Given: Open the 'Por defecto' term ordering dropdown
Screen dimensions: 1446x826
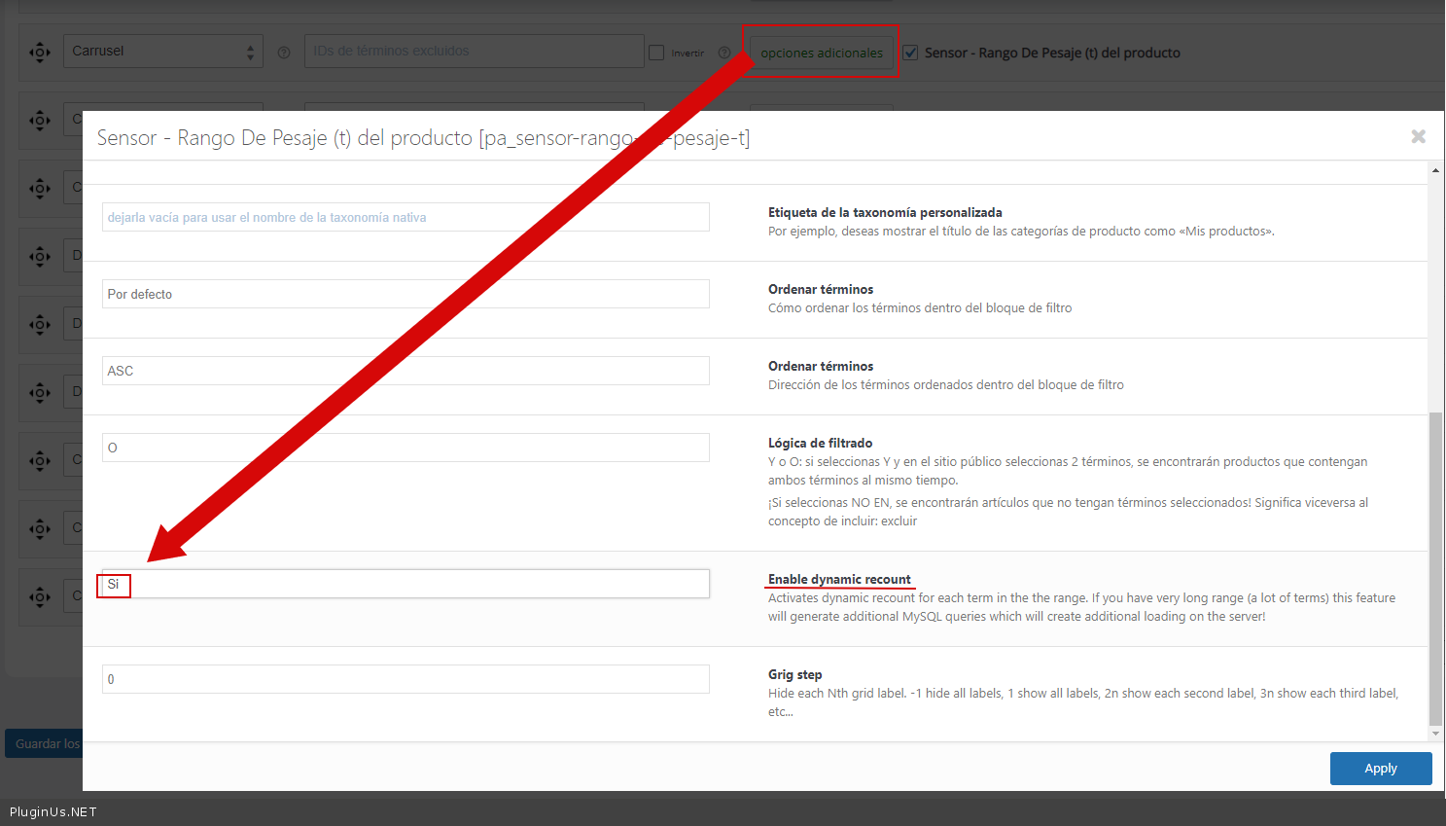Looking at the screenshot, I should (406, 294).
